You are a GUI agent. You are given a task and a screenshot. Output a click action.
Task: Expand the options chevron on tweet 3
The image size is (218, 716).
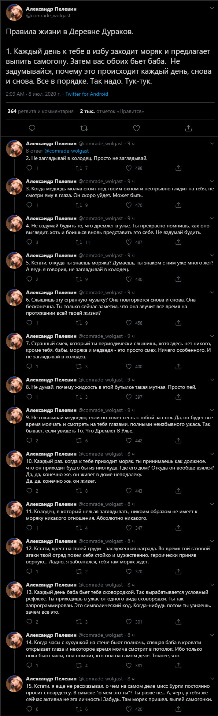(x=212, y=181)
